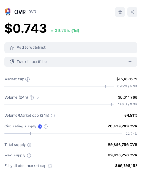Click the $8,311,788 volume value
The image size is (144, 175).
point(127,97)
